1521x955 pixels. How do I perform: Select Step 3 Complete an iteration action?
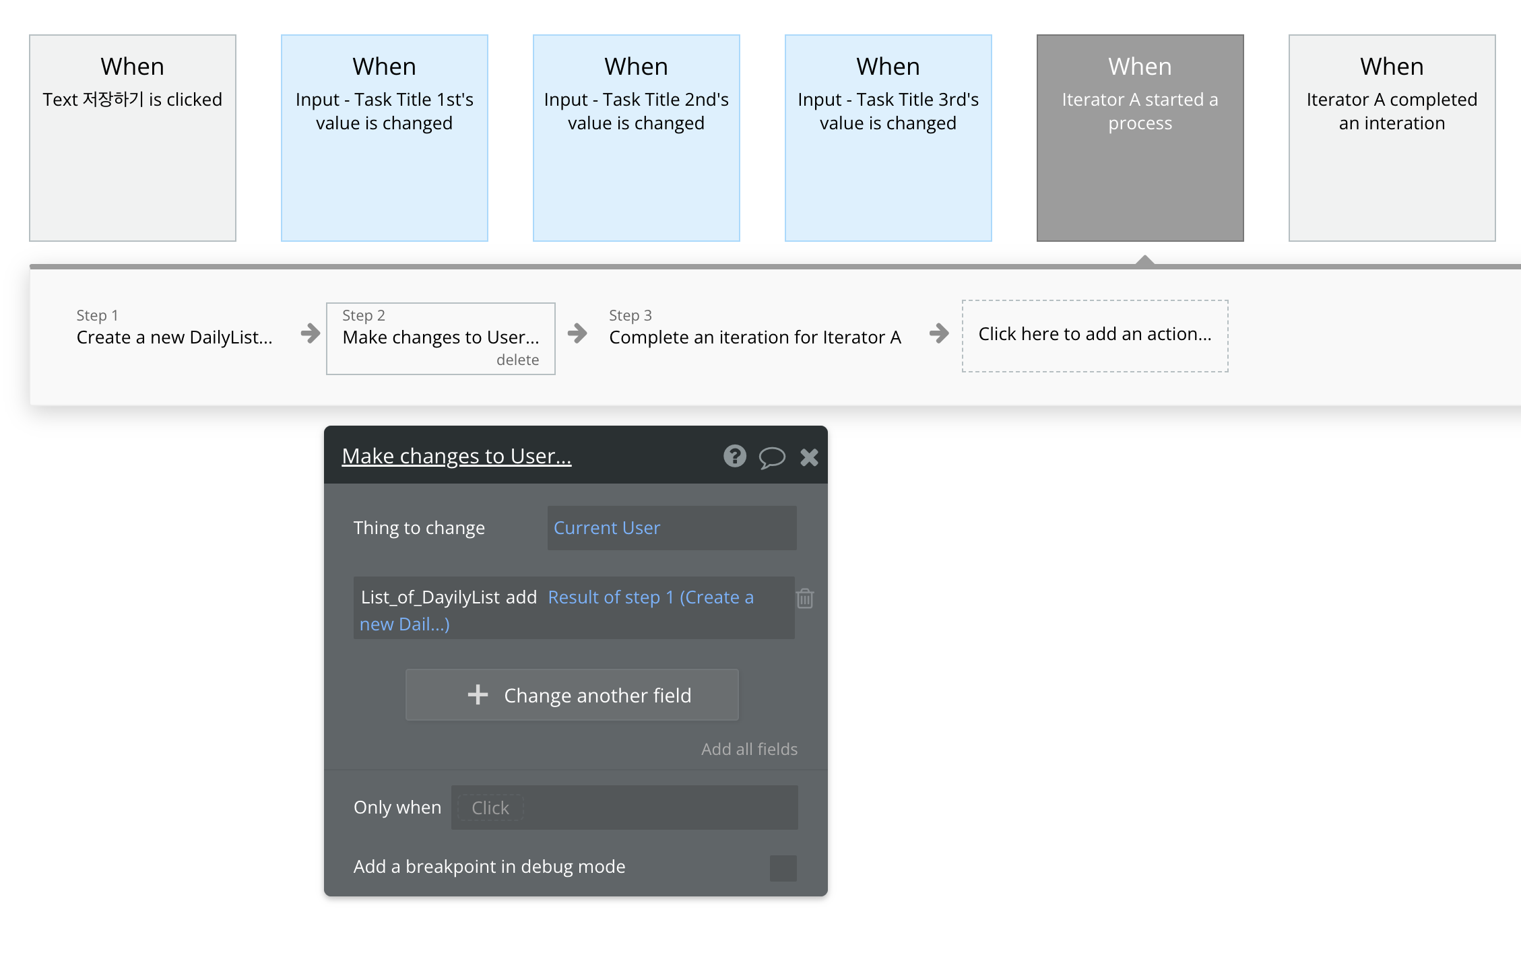click(x=754, y=337)
